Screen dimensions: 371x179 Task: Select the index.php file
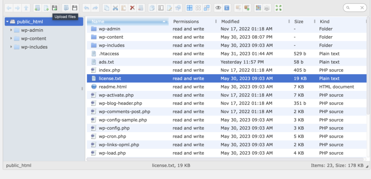click(227, 70)
